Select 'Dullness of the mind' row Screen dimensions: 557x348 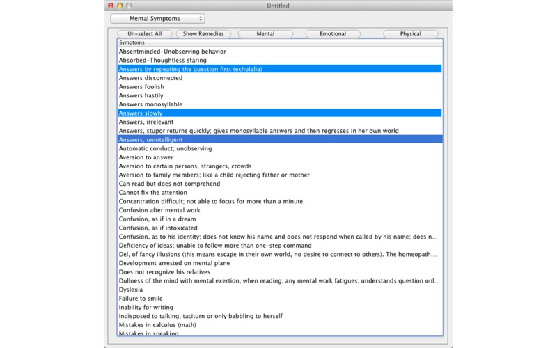[x=280, y=281]
